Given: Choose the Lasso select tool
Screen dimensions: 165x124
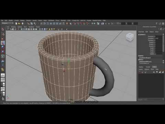Looking at the screenshot, I should (3, 34).
